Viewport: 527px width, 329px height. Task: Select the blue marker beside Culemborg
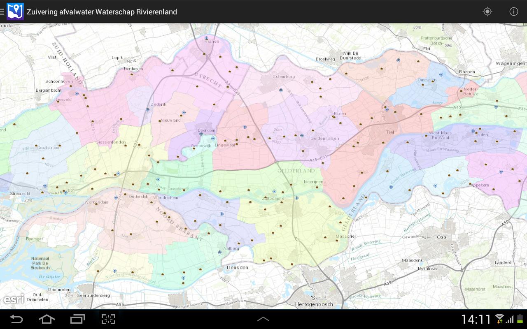point(281,90)
